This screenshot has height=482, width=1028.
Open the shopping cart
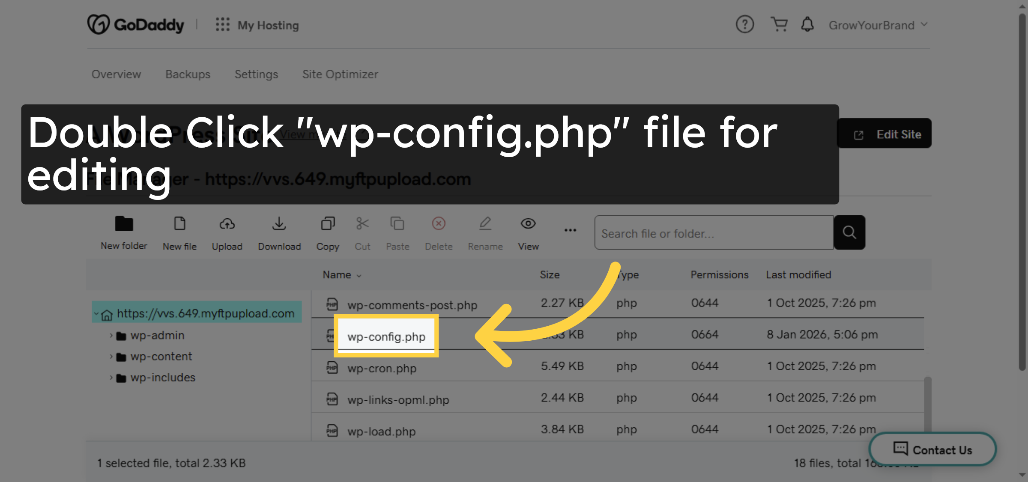coord(779,24)
